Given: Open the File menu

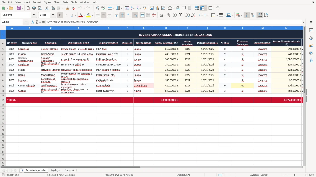Looking at the screenshot, I should pos(3,2).
